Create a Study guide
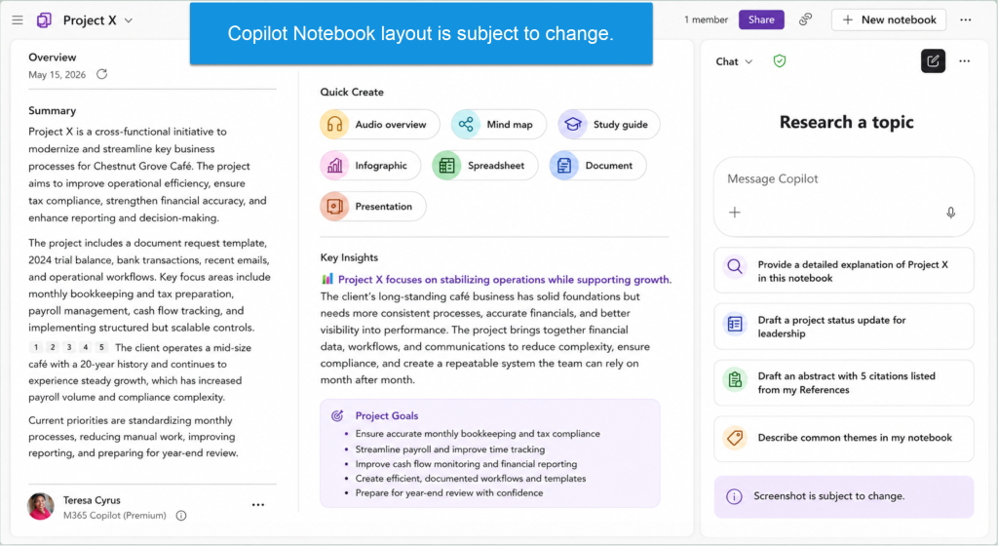 [x=608, y=124]
